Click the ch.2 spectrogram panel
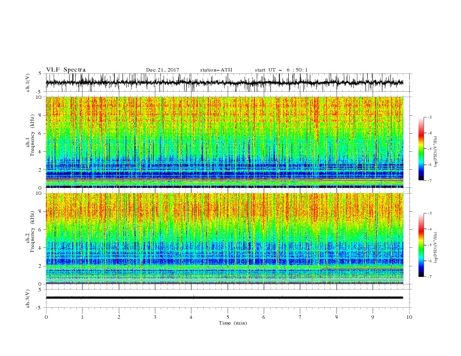461x356 pixels. [x=224, y=238]
